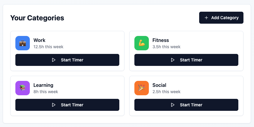Click the play icon in Learning's timer button
The width and height of the screenshot is (254, 127).
point(54,105)
